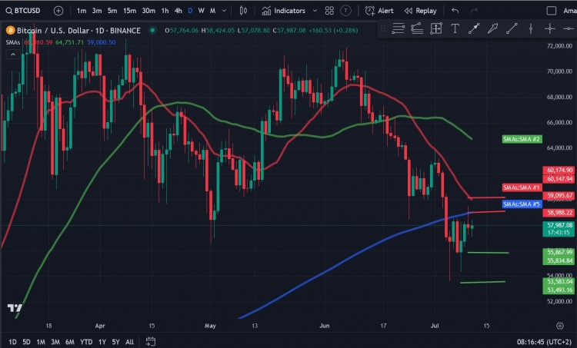Expand the favorite indicators dropdown arrow
Image resolution: width=577 pixels, height=348 pixels.
(315, 11)
